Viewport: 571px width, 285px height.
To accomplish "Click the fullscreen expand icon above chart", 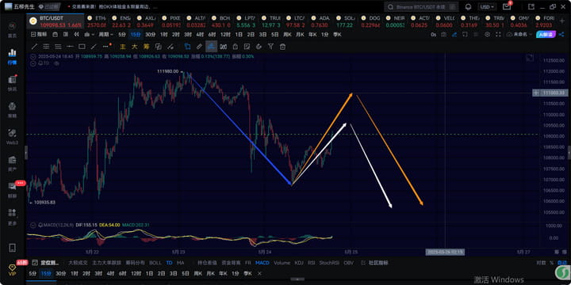I will pyautogui.click(x=498, y=34).
